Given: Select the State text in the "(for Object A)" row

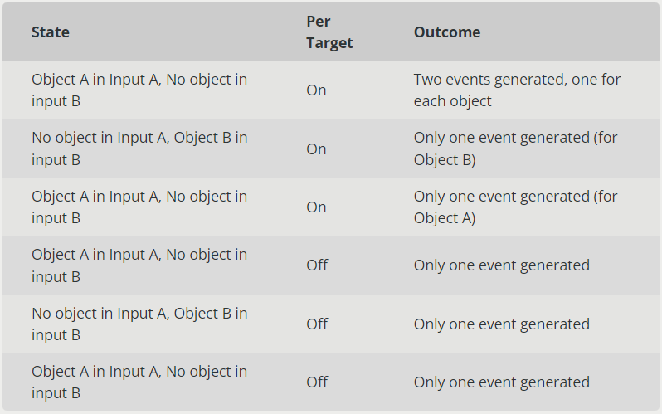Looking at the screenshot, I should pyautogui.click(x=139, y=207).
